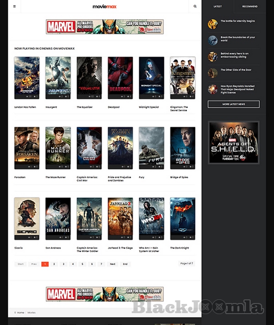Open the Deadpool movie poster

pyautogui.click(x=120, y=76)
